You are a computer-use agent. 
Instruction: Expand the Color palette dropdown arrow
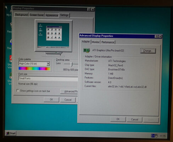pyautogui.click(x=48, y=64)
